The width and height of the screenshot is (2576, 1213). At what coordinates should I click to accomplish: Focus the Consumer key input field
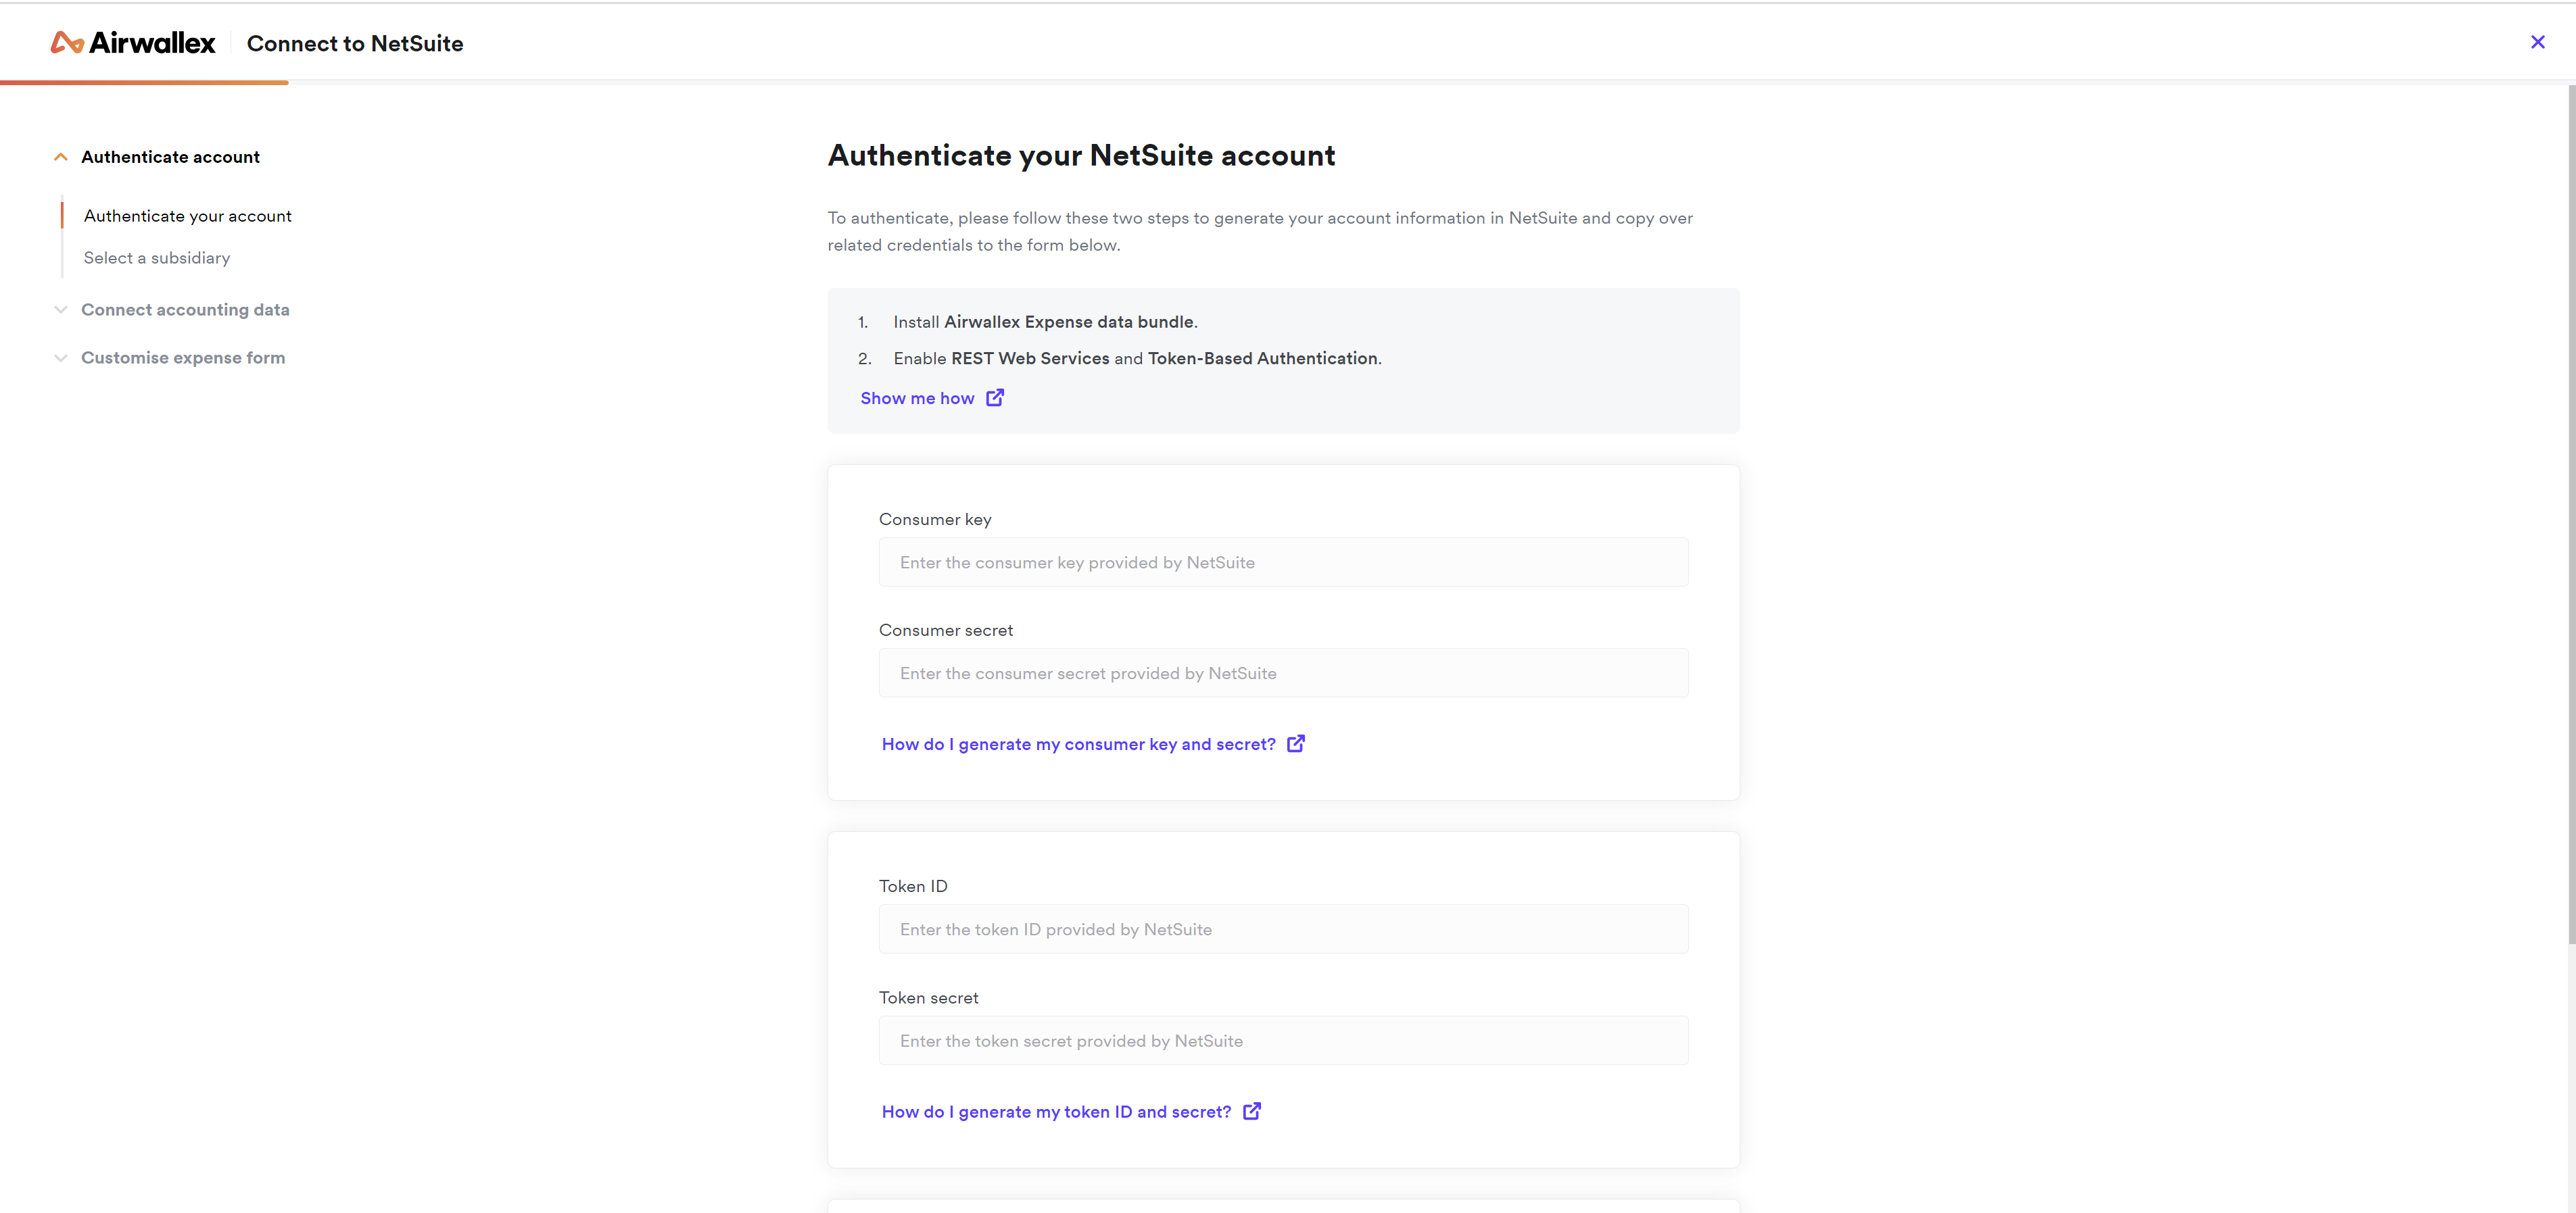tap(1283, 562)
